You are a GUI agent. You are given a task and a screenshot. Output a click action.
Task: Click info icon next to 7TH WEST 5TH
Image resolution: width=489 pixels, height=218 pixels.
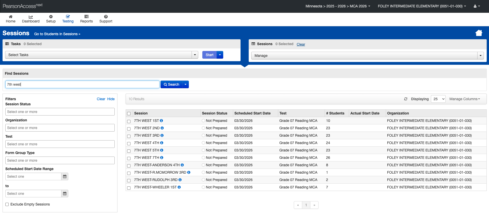point(162,150)
